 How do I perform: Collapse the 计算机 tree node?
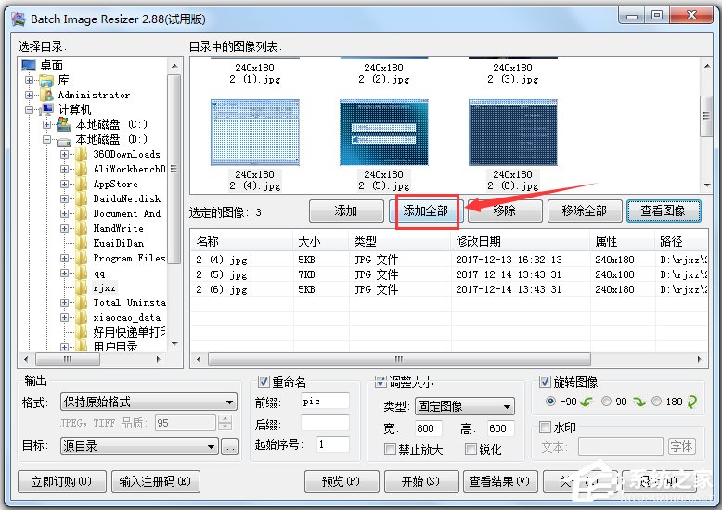pos(29,109)
